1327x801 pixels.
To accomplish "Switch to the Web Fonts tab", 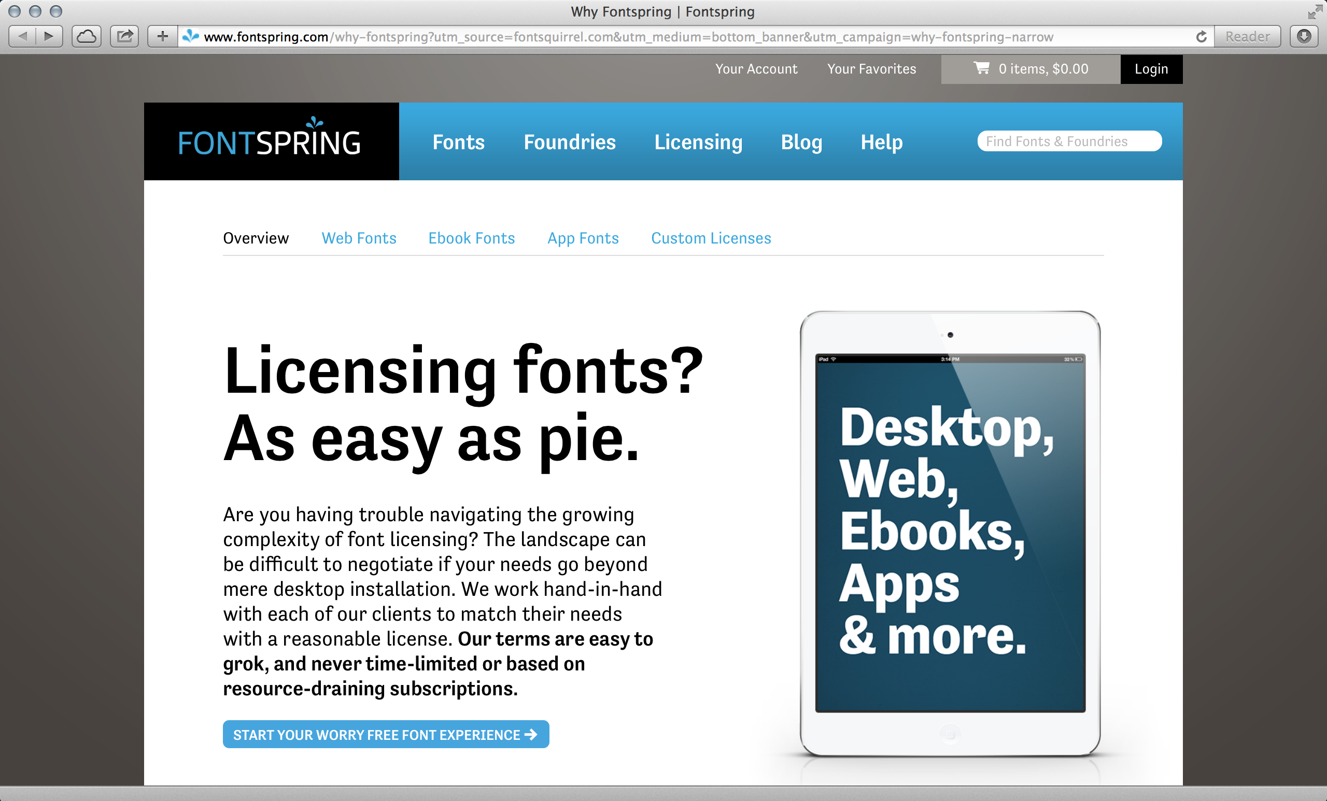I will click(x=359, y=238).
